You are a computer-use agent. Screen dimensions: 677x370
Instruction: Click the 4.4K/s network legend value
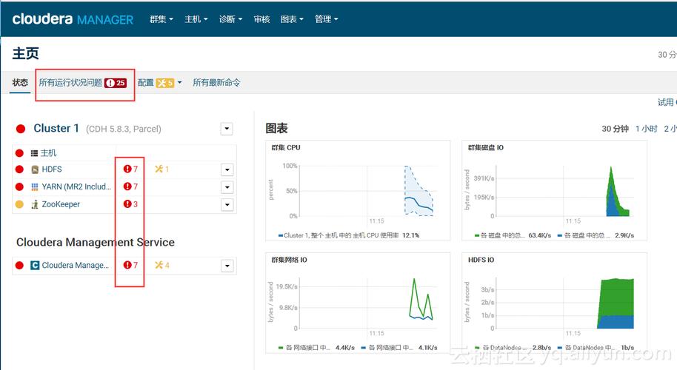[x=345, y=348]
